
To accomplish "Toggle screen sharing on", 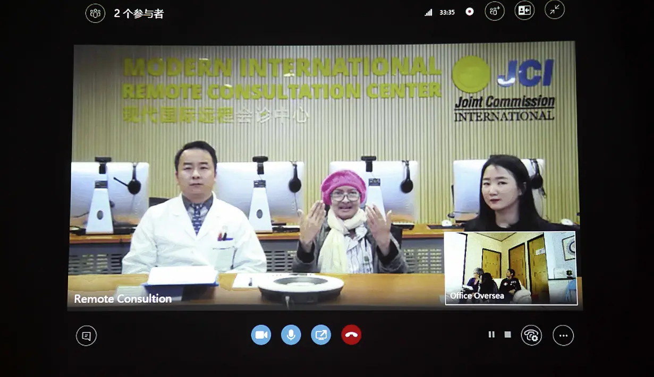I will coord(320,335).
